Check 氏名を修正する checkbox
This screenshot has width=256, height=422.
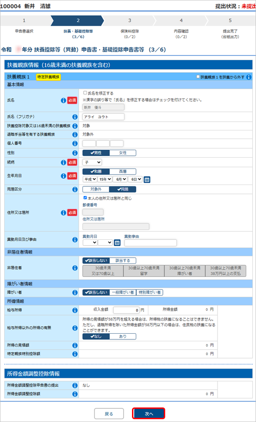coord(85,93)
